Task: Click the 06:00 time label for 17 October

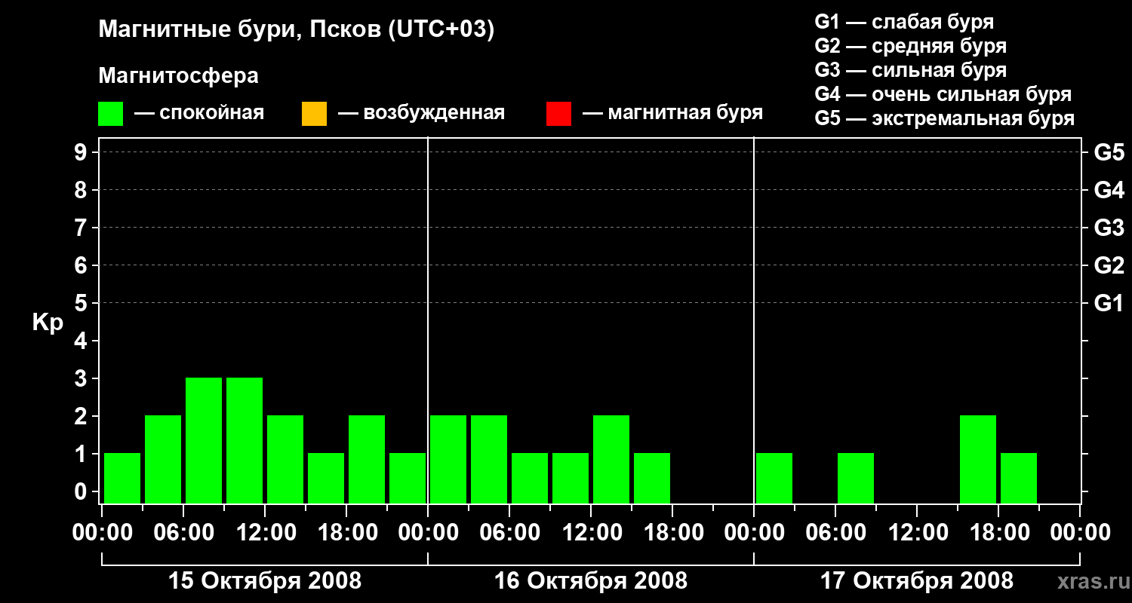Action: 835,533
